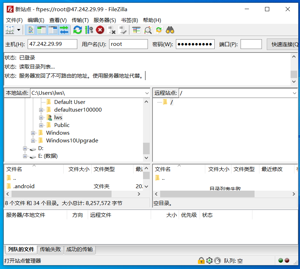Screen dimensions: 300x269
Task: Open 服务器(S) menu
Action: [105, 20]
